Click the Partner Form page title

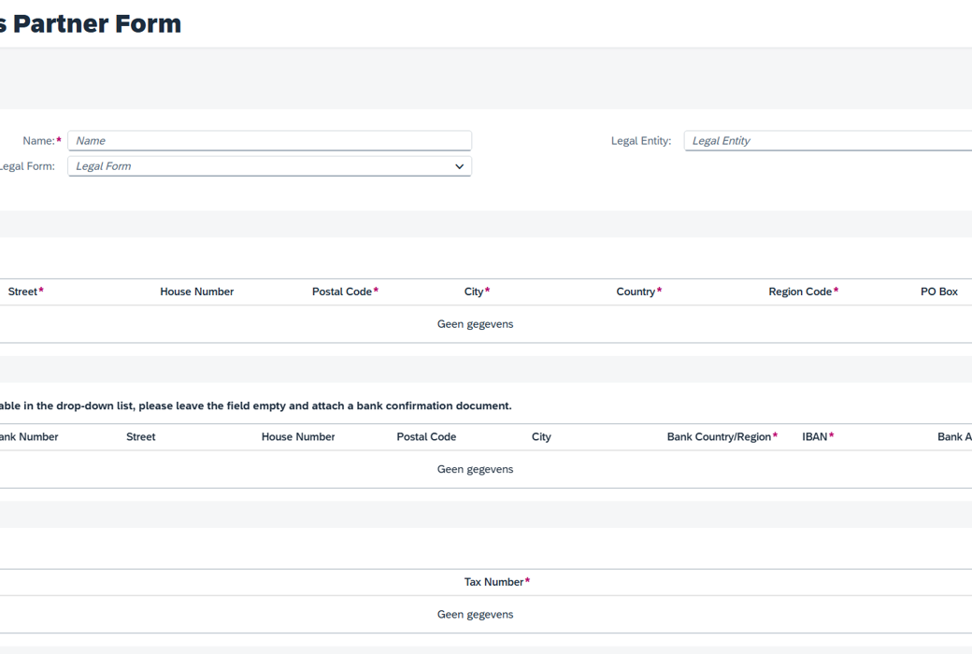click(x=90, y=23)
